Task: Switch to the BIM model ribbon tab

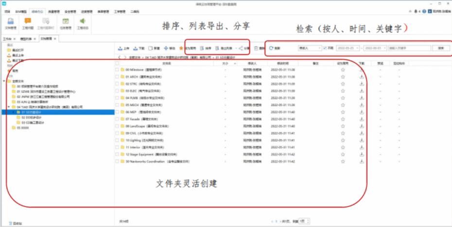Action: [x=21, y=12]
